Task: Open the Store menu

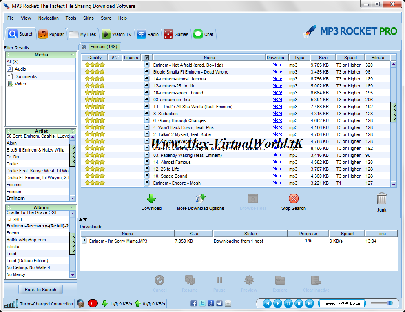Action: 106,18
